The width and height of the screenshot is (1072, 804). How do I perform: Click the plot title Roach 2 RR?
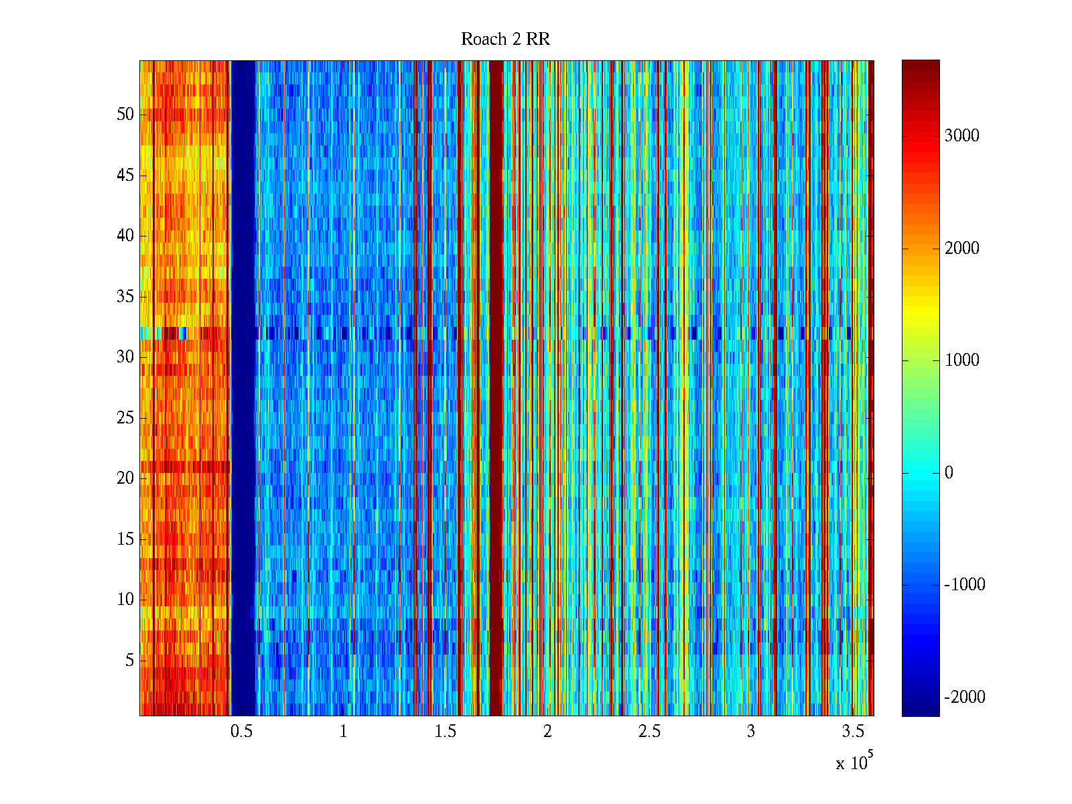[x=505, y=40]
